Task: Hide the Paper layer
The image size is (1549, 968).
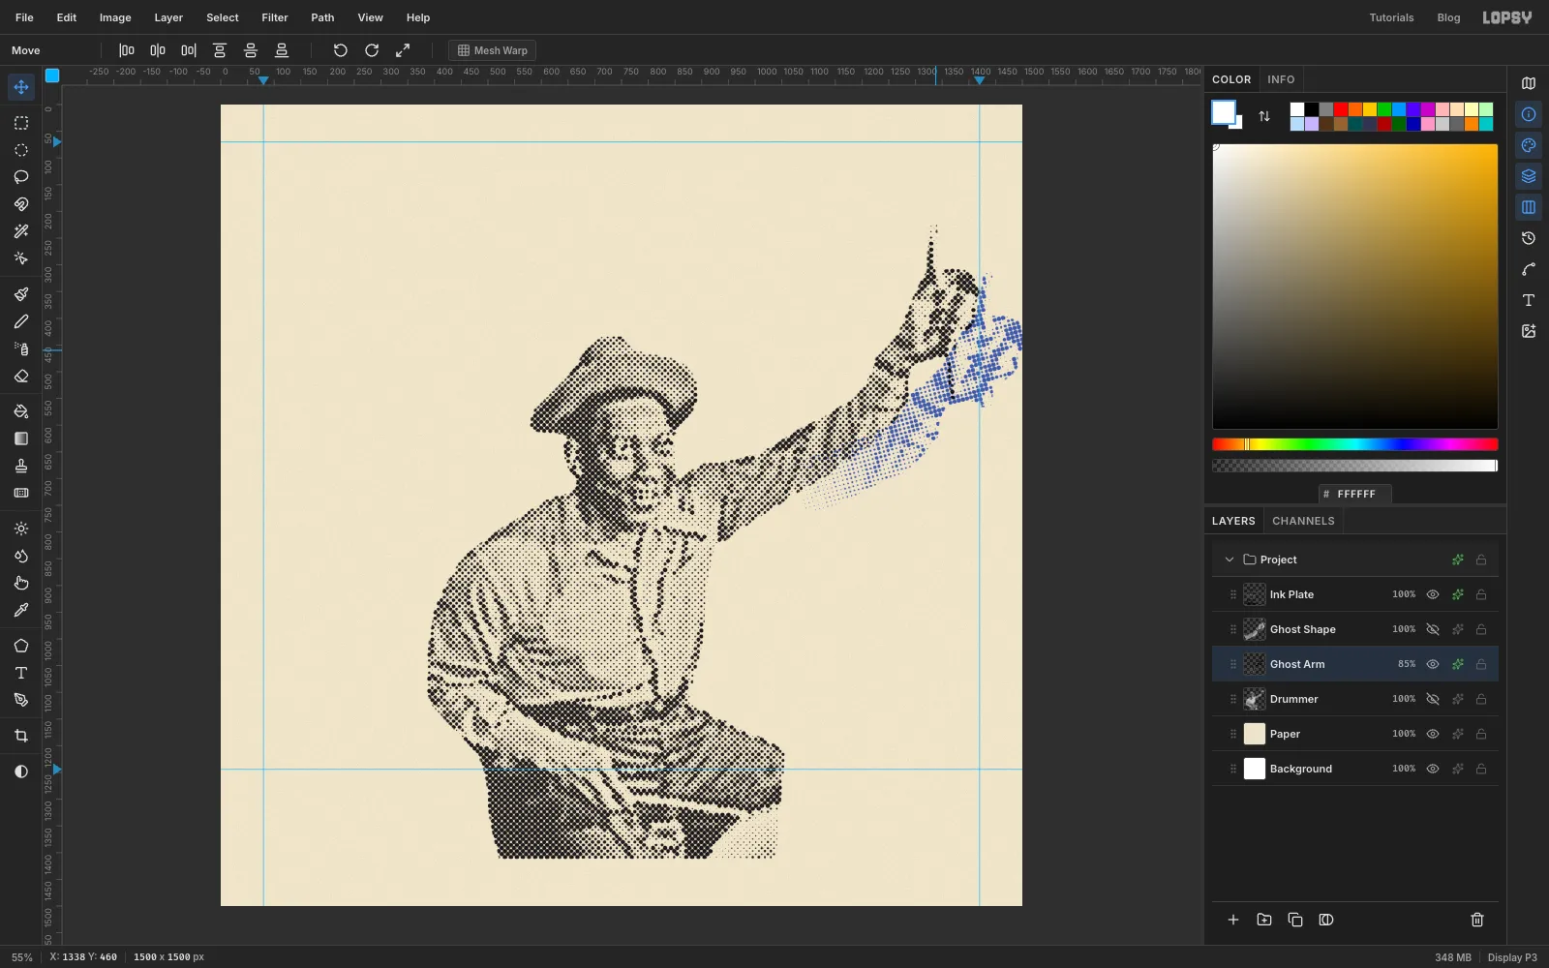Action: [x=1433, y=734]
